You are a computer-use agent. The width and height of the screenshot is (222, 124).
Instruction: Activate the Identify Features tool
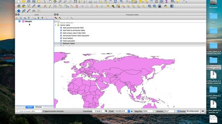121,1
